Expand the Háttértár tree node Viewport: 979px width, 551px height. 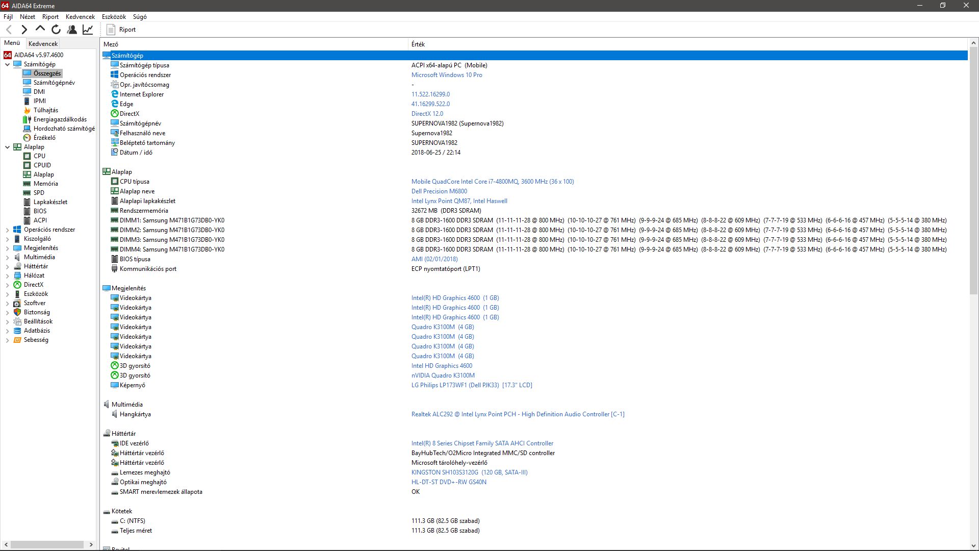pyautogui.click(x=7, y=266)
